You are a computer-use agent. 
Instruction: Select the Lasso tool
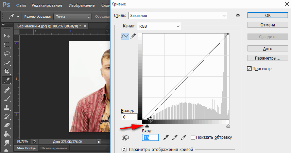pyautogui.click(x=6, y=54)
